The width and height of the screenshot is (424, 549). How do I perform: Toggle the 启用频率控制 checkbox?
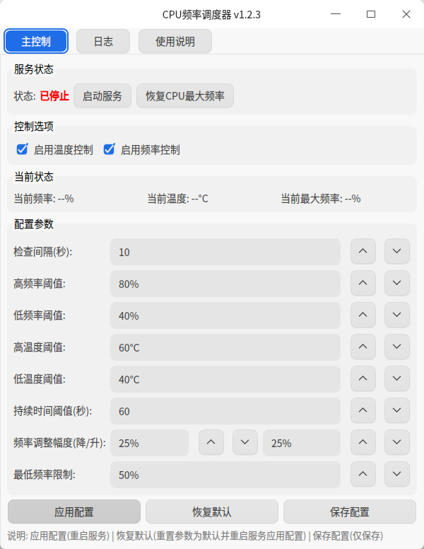click(x=109, y=149)
